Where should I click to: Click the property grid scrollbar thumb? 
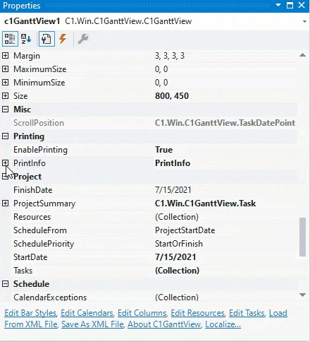coord(303,237)
